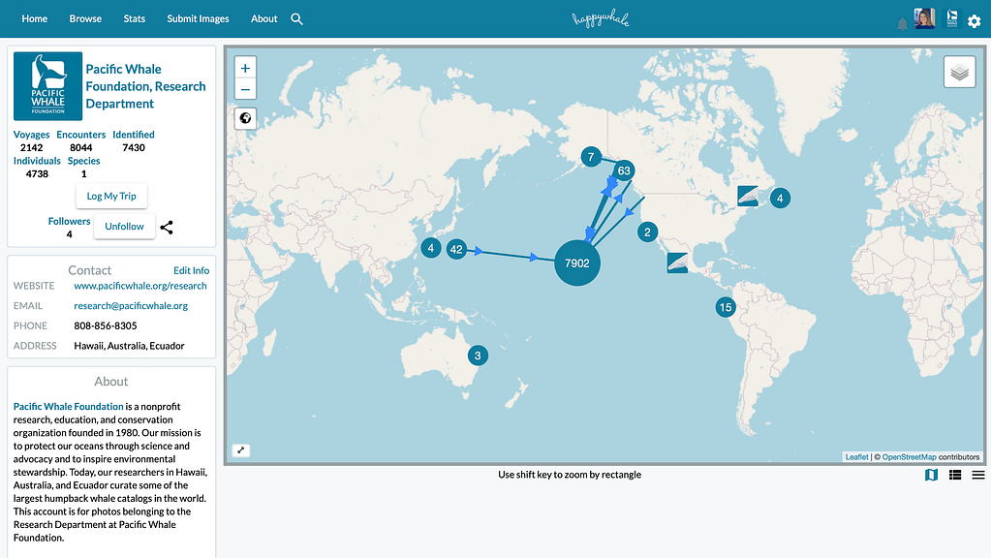Open the Pacific Whale Foundation logo image

pyautogui.click(x=48, y=86)
